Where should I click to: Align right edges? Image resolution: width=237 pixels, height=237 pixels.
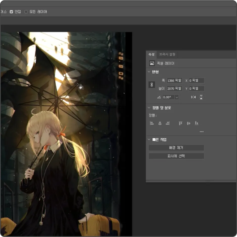tap(168, 123)
